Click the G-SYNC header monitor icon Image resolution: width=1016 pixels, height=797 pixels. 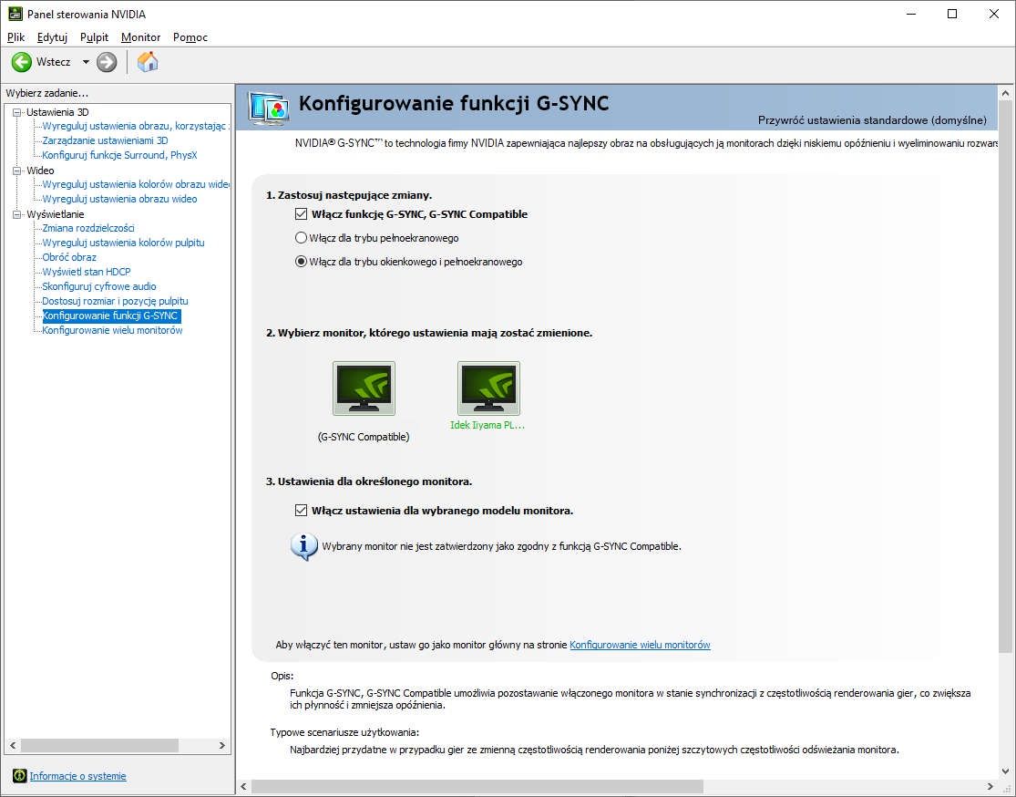(x=268, y=109)
